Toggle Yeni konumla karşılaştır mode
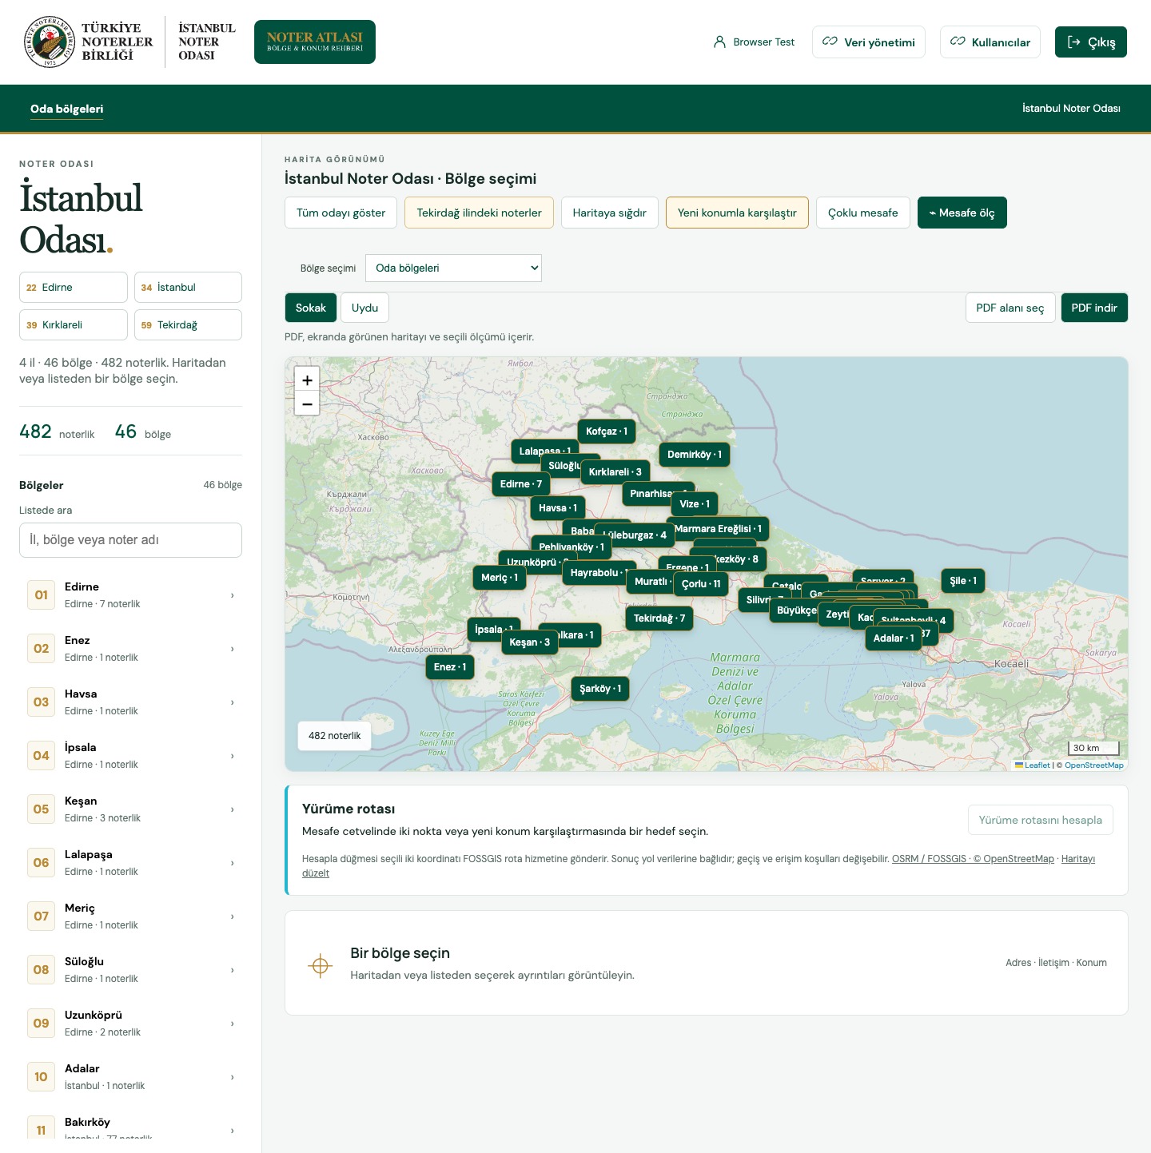The image size is (1151, 1153). pos(737,213)
